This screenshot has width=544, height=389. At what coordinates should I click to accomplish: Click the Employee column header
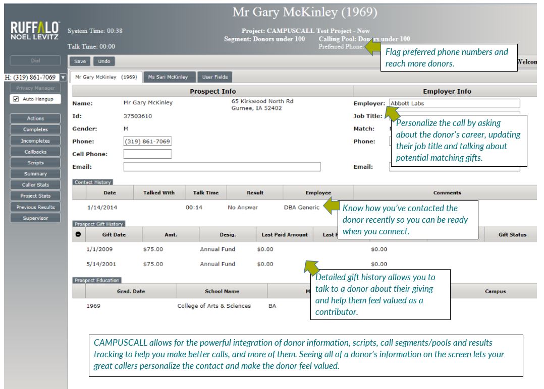point(318,192)
